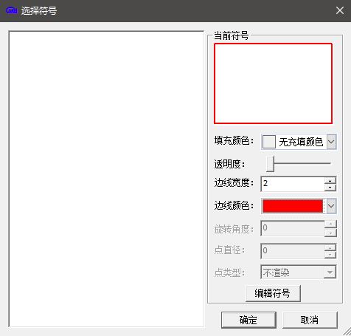Click the 编辑符号 button

coord(273,293)
